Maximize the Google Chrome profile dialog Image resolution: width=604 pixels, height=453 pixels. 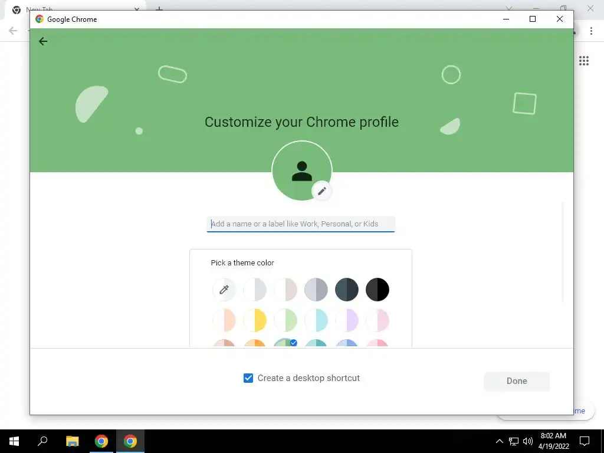tap(533, 19)
